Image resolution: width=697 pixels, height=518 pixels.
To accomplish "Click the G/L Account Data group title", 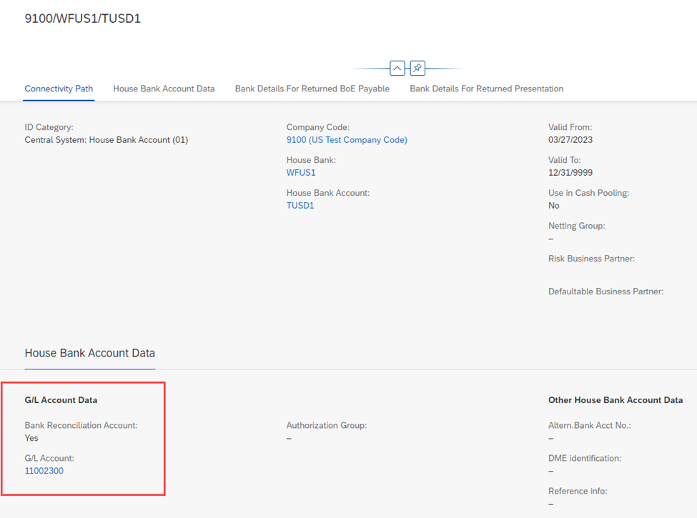I will (61, 400).
